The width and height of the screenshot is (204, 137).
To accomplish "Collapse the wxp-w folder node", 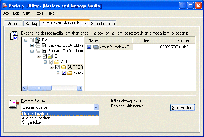I will (x=58, y=73).
